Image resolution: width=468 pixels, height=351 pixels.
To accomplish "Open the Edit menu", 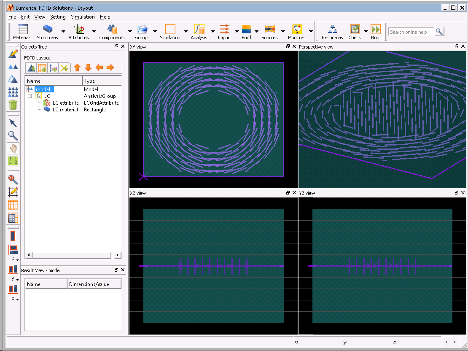I will (x=25, y=17).
